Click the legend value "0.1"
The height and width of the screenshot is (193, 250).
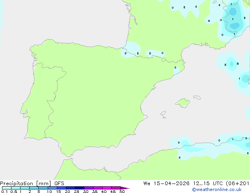(x=4, y=191)
